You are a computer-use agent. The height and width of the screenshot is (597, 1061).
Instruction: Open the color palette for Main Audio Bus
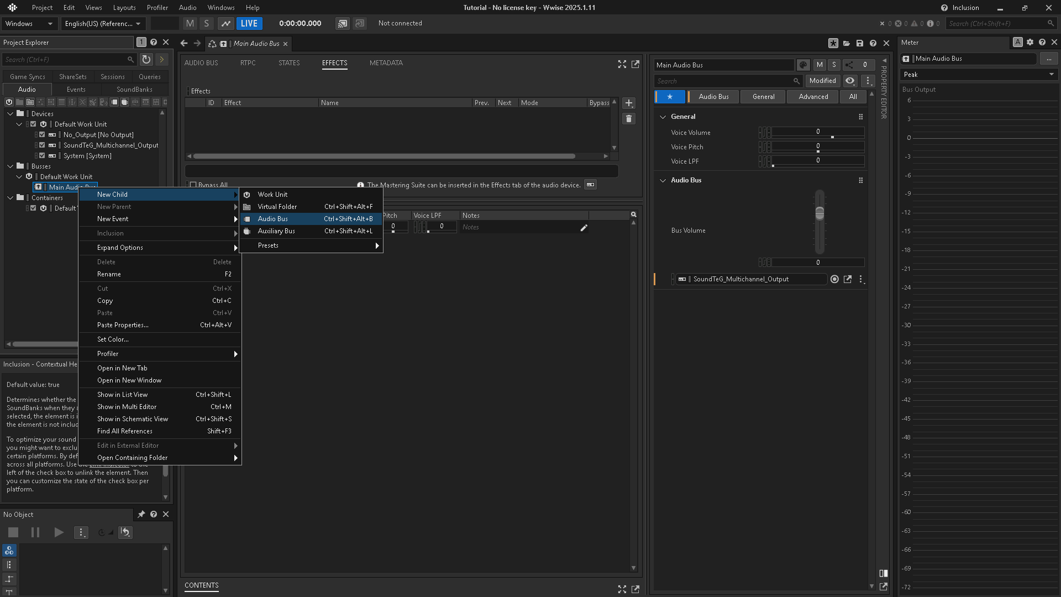click(x=803, y=65)
